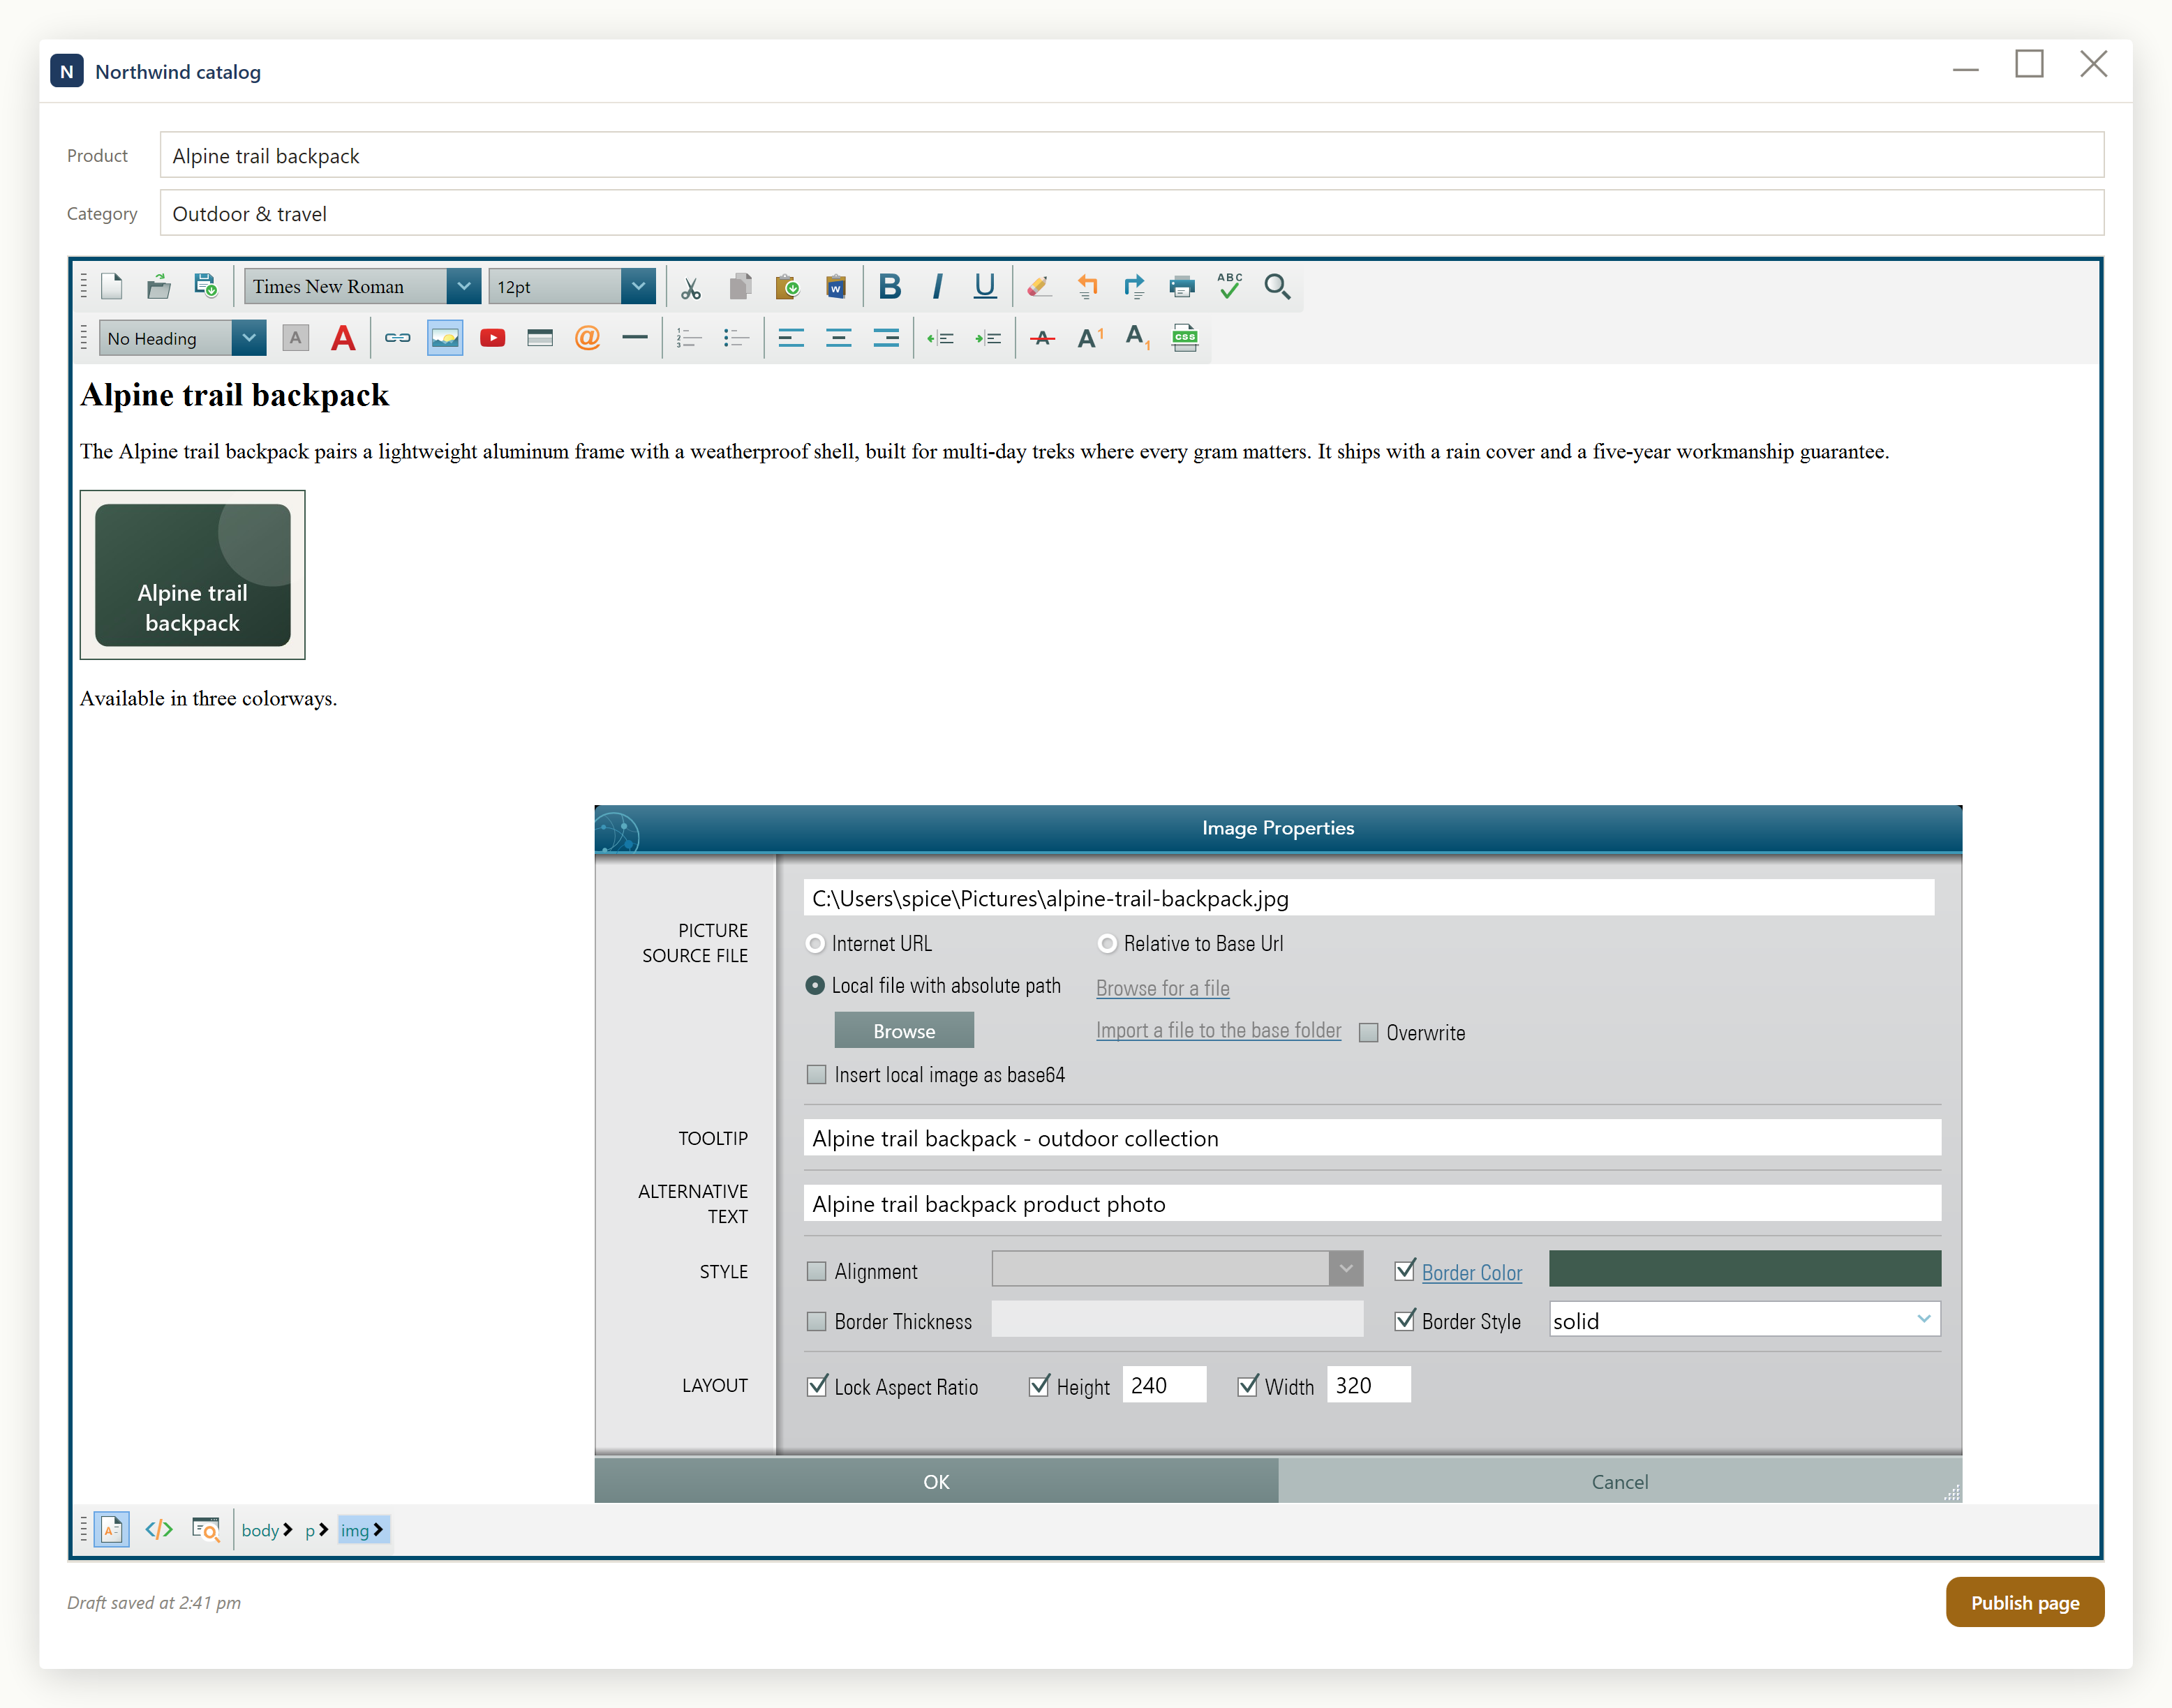Image resolution: width=2172 pixels, height=1708 pixels.
Task: Click the red font color icon
Action: click(x=343, y=338)
